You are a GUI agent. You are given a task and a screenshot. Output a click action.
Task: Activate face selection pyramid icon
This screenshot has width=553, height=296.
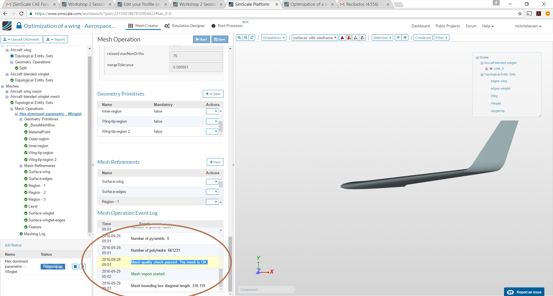(x=349, y=38)
